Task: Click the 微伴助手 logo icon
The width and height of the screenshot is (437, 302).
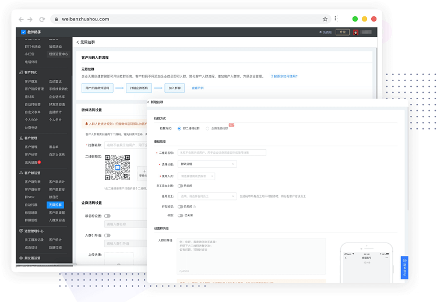Action: [23, 32]
